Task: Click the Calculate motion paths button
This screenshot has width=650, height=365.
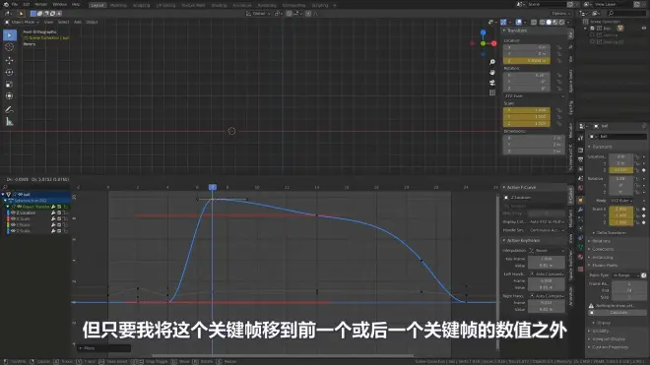Action: pos(618,313)
